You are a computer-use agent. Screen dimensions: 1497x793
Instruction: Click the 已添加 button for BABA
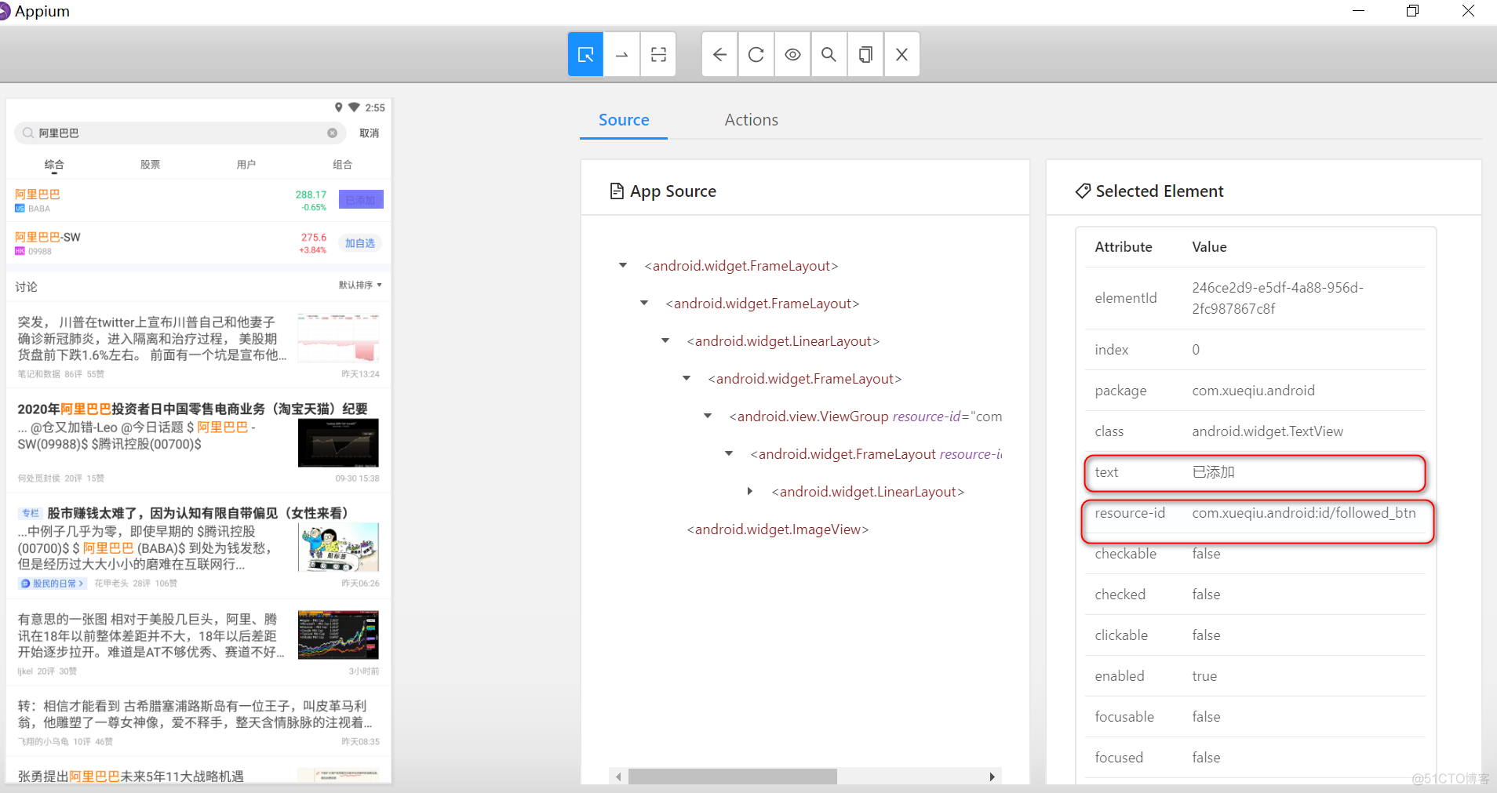point(361,199)
